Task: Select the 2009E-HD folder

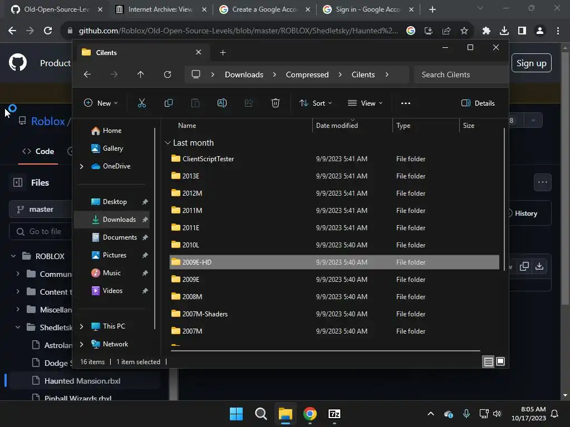Action: click(334, 262)
